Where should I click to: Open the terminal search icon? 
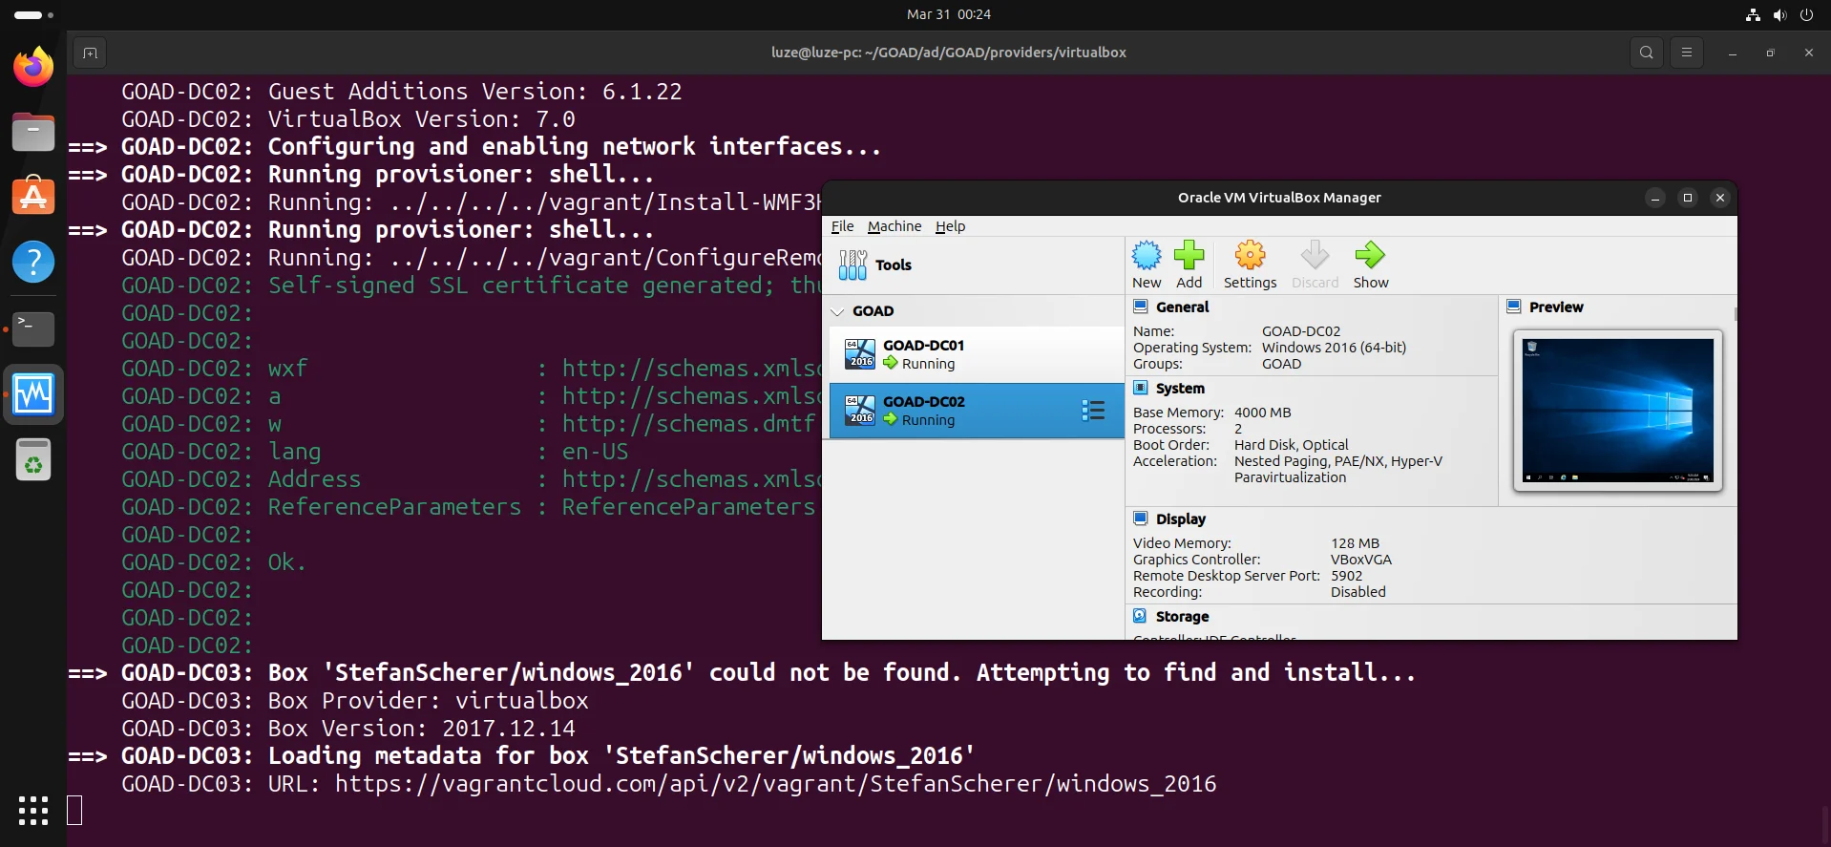coord(1646,53)
